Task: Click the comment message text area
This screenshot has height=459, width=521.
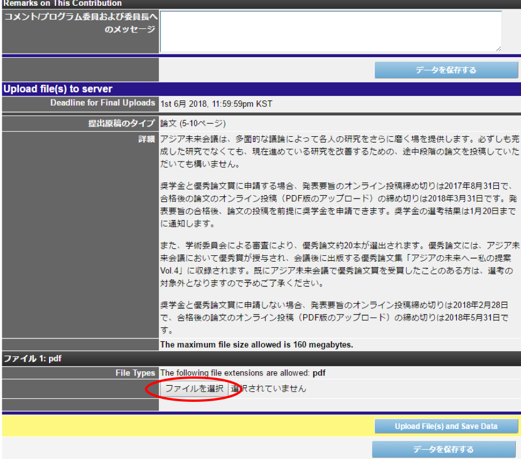Action: (x=330, y=31)
